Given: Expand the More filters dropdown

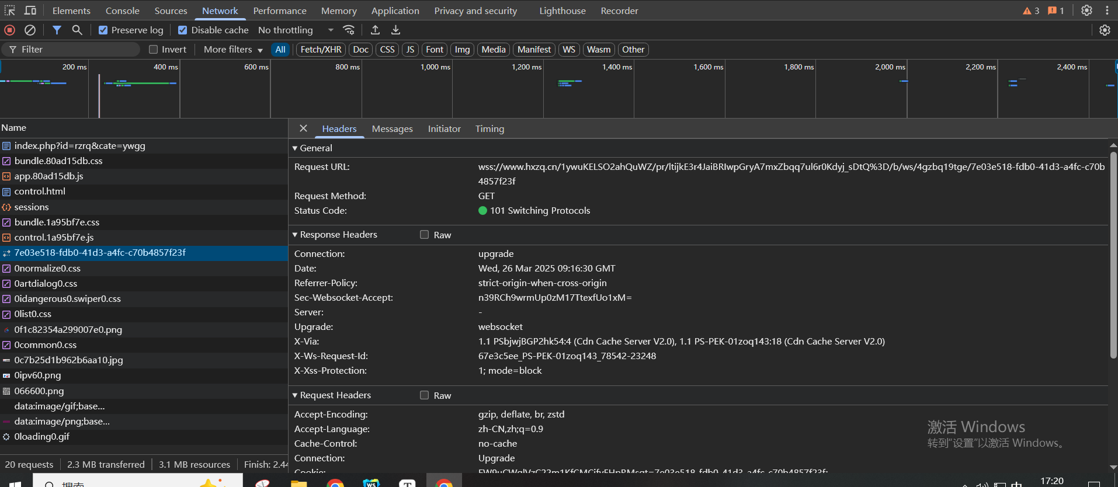Looking at the screenshot, I should click(233, 50).
